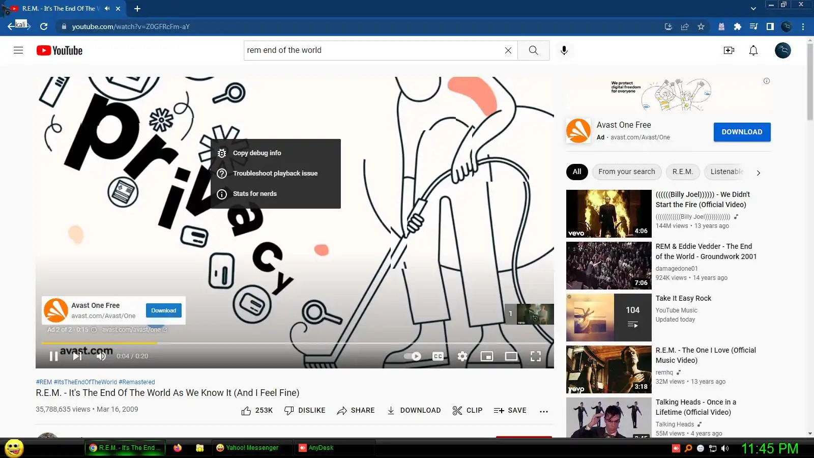The height and width of the screenshot is (458, 814).
Task: Save the video to a playlist
Action: (x=510, y=411)
